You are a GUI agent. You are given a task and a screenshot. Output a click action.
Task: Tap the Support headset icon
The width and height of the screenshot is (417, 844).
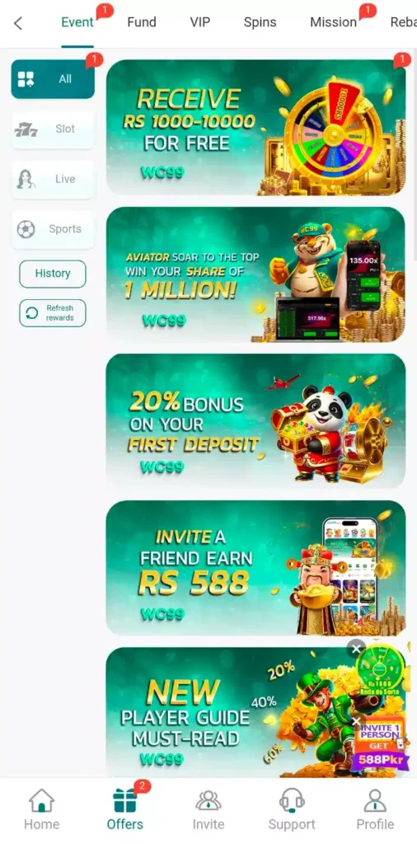(292, 800)
